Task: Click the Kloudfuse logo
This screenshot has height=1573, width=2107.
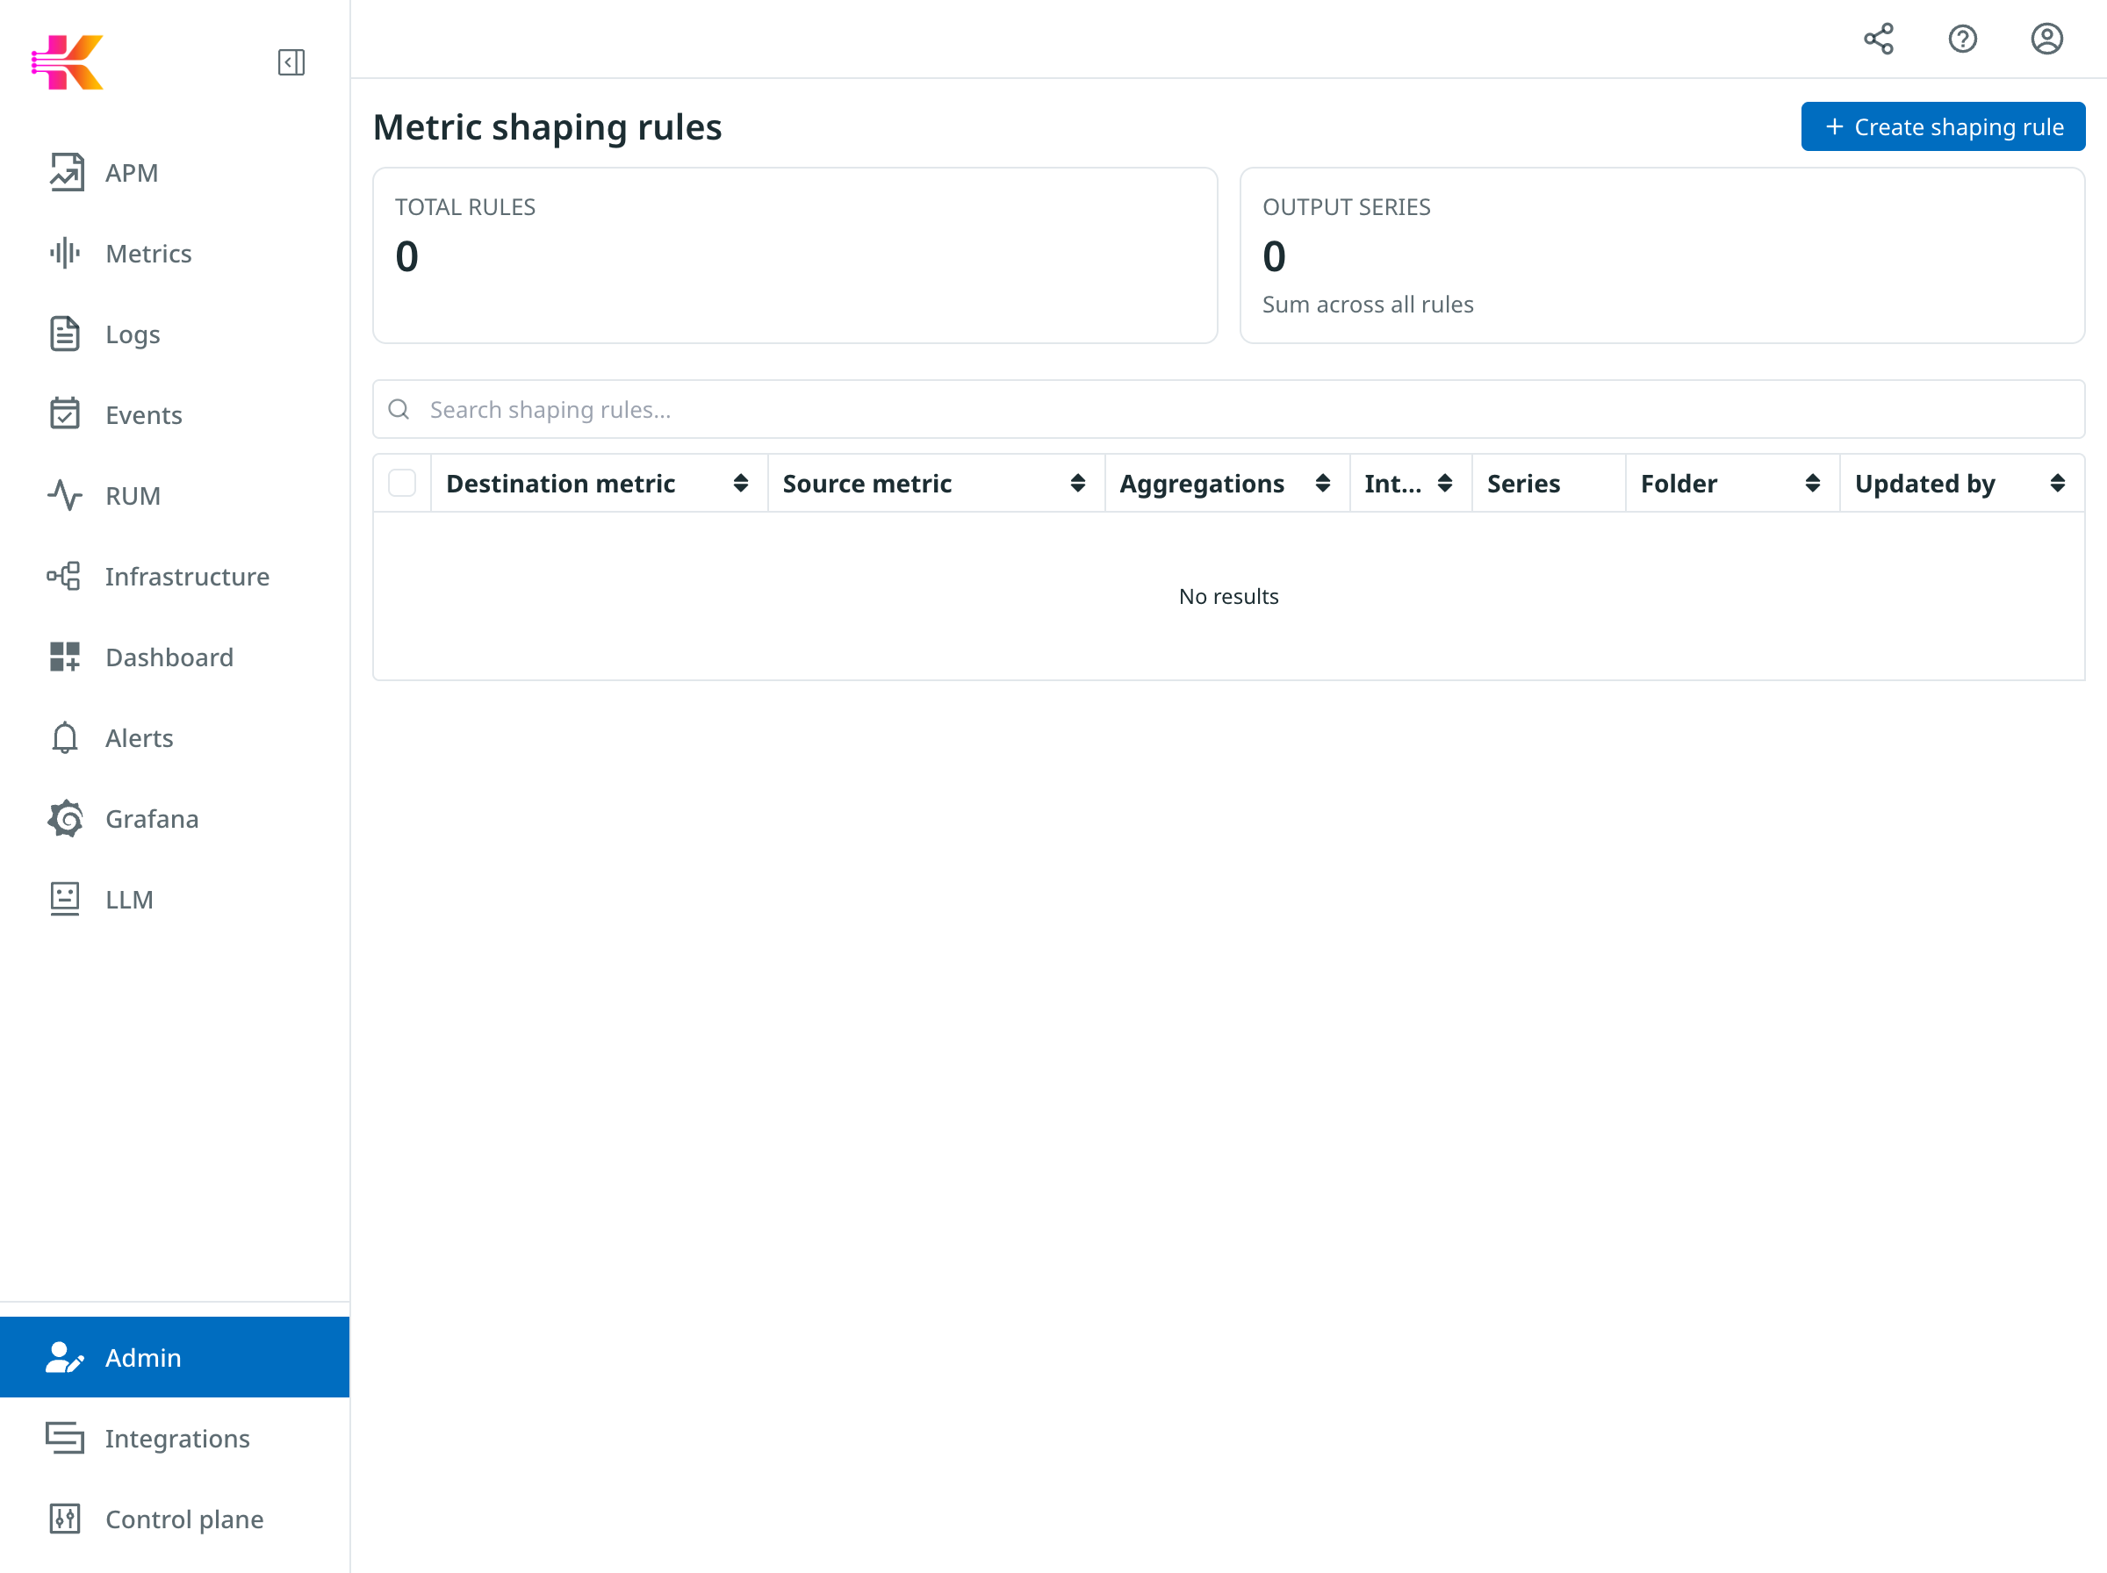Action: pos(67,62)
